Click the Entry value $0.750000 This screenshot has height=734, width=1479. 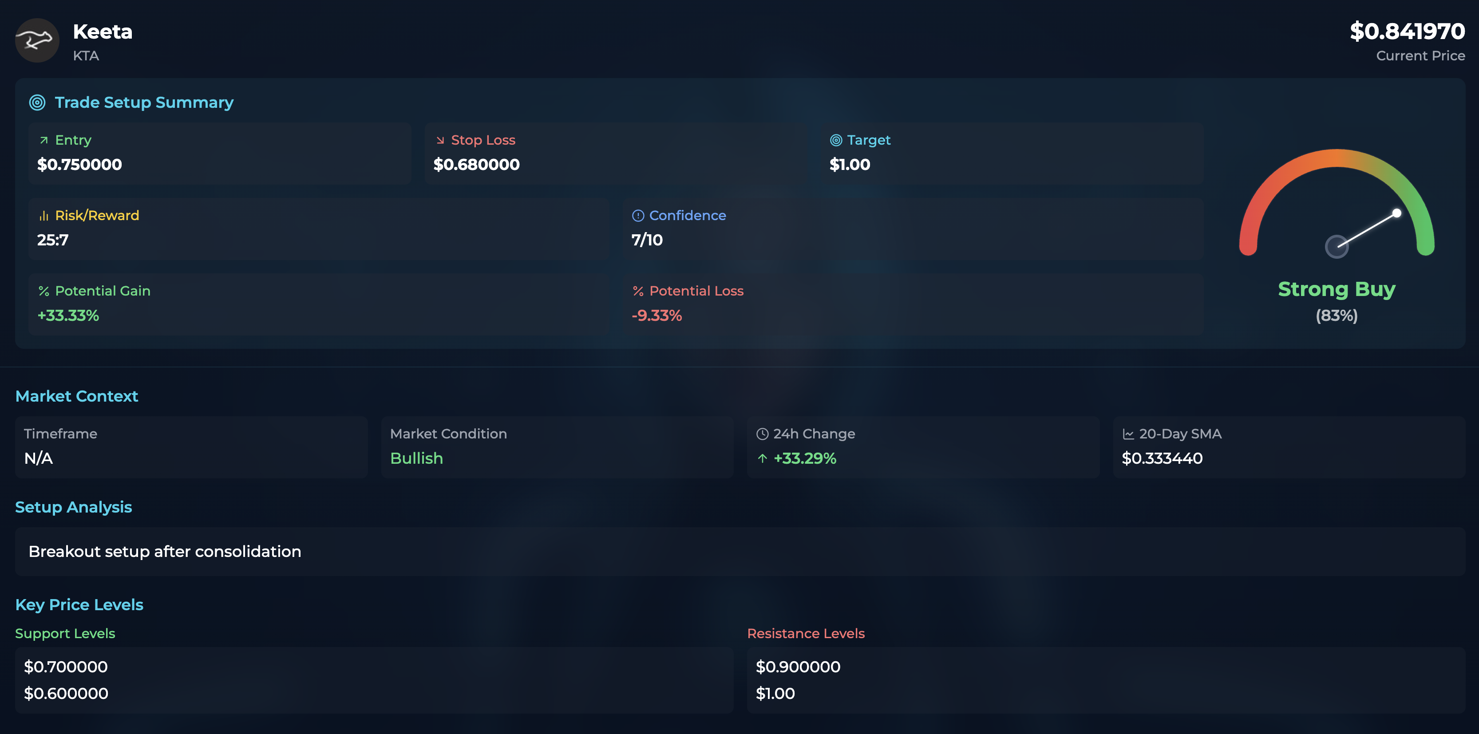[79, 165]
